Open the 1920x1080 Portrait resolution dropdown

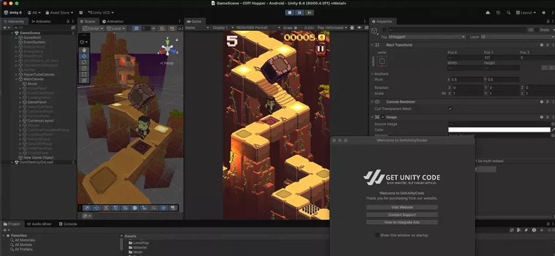[258, 28]
